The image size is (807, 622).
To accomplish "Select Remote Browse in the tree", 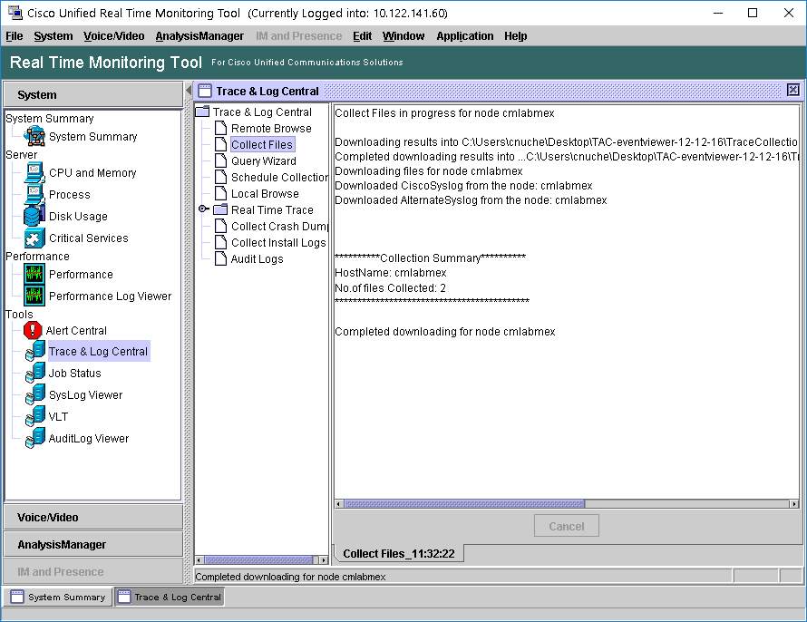I will point(271,128).
